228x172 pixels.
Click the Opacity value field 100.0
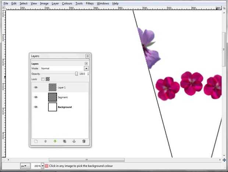[82, 74]
